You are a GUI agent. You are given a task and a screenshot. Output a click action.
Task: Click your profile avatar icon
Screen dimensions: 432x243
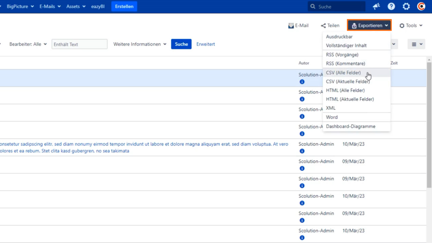coord(421,6)
